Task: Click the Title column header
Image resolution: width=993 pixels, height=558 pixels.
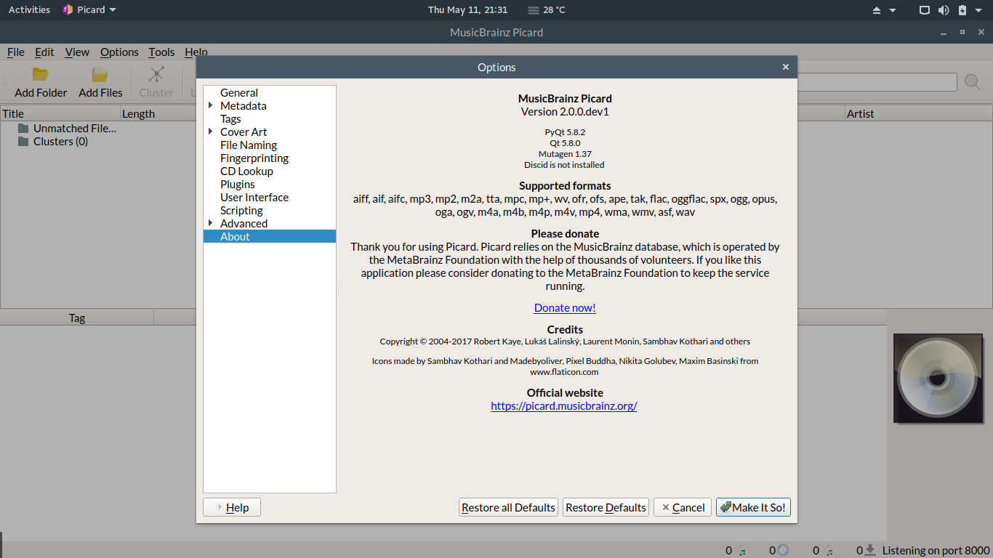Action: point(60,113)
